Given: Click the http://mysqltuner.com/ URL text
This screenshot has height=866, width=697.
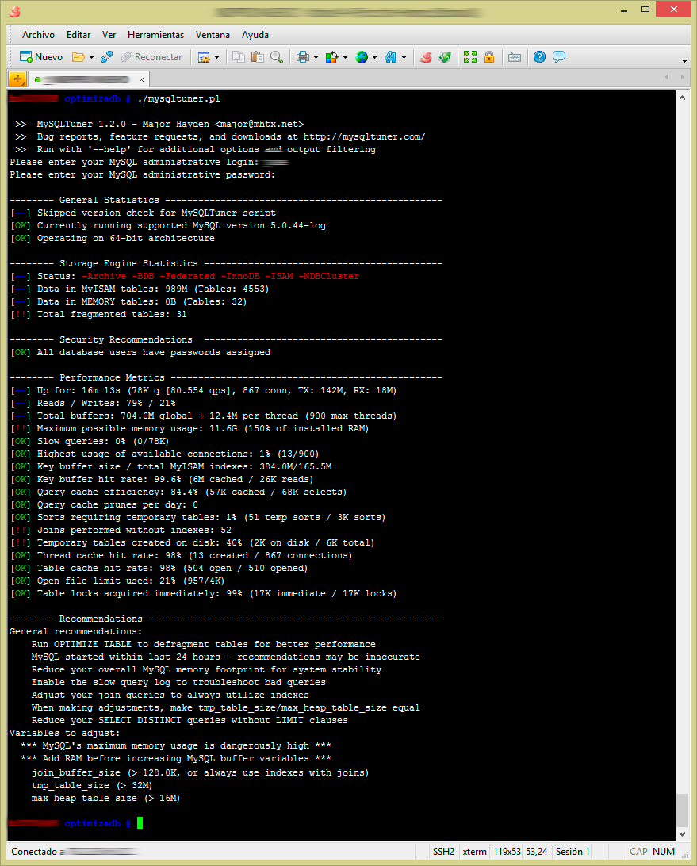Looking at the screenshot, I should [x=365, y=136].
